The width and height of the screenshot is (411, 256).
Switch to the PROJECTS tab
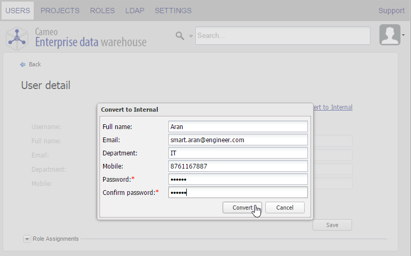60,11
